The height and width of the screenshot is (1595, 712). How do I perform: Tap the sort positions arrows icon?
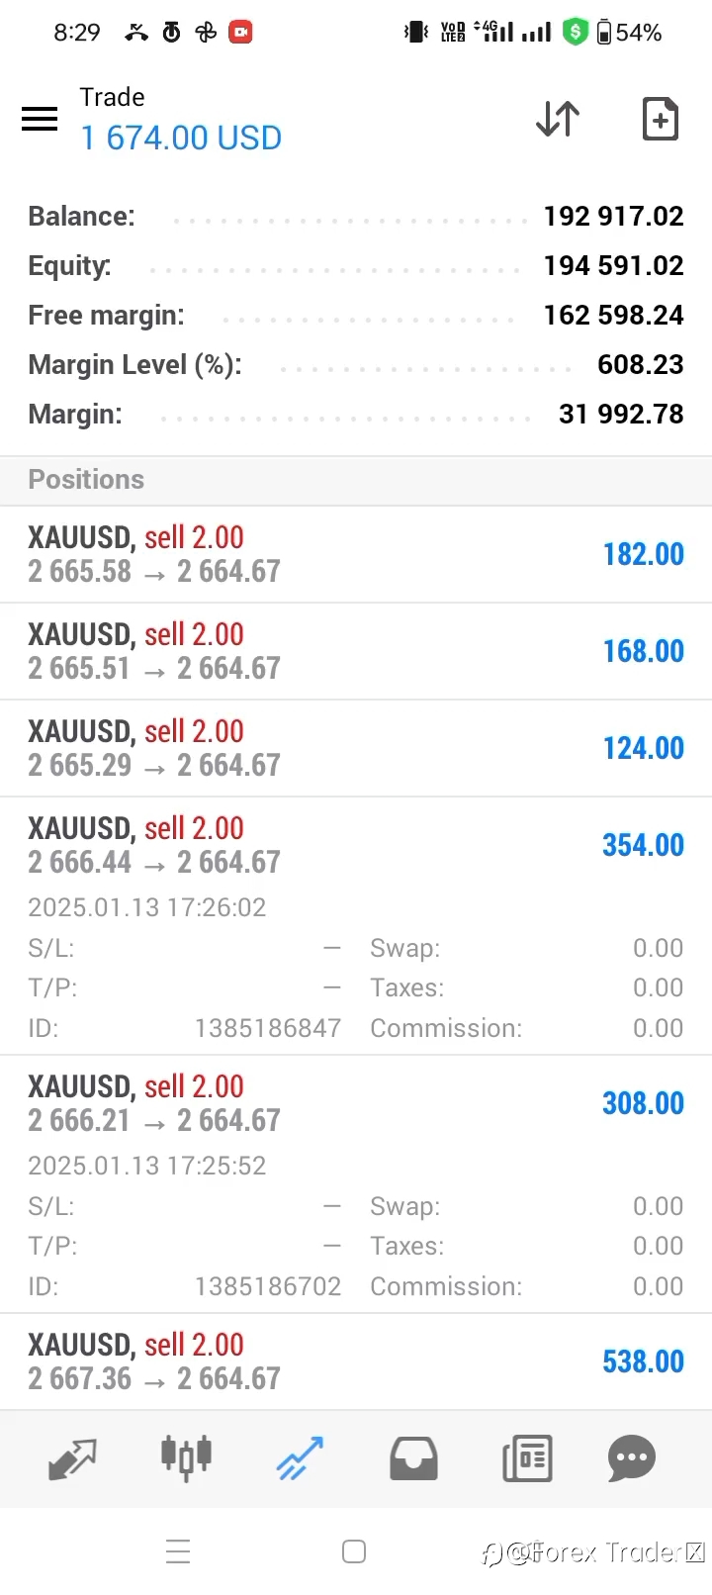click(558, 119)
